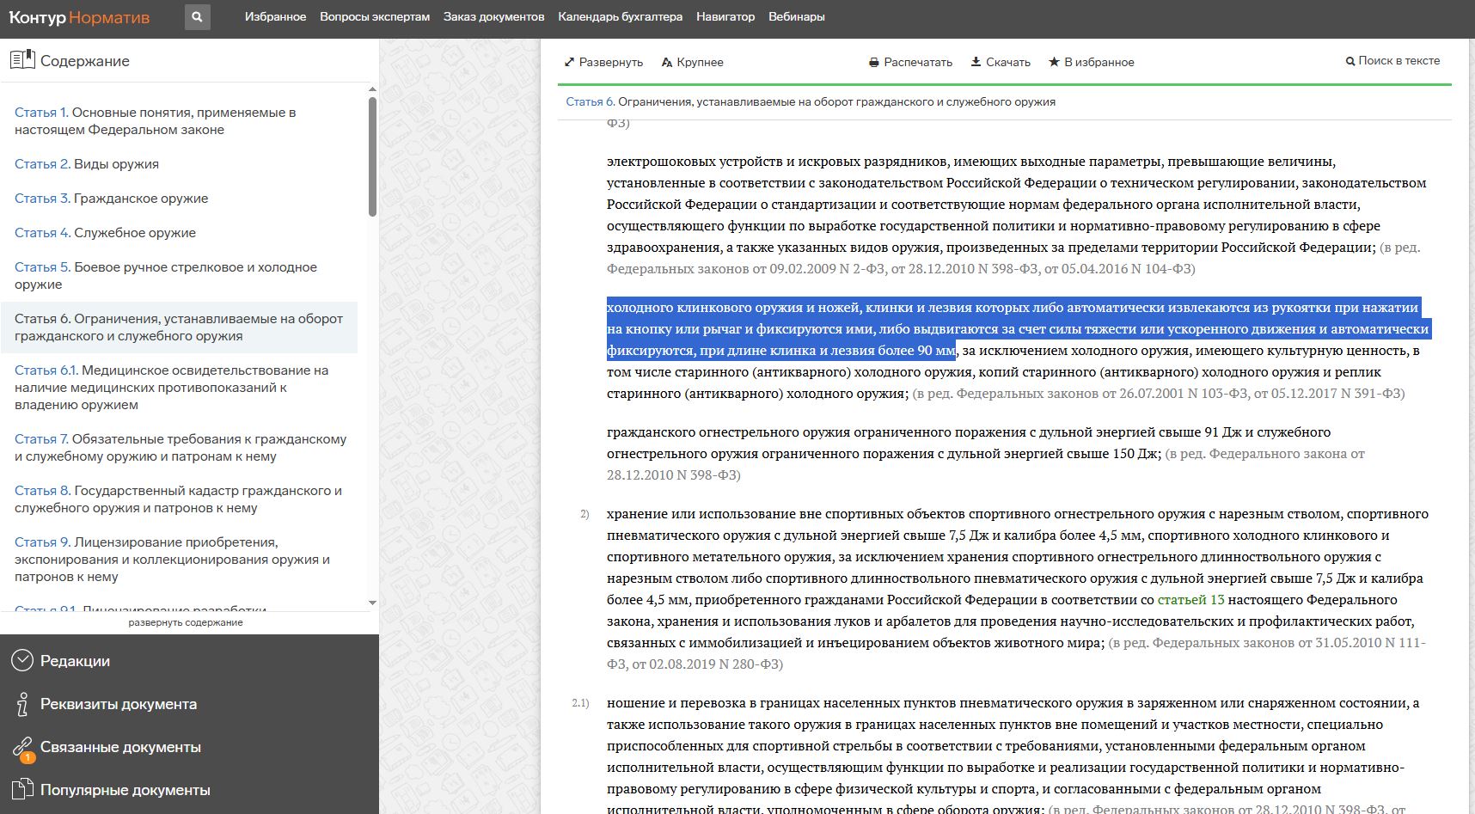The image size is (1475, 814).
Task: Click the contents panel scrollbar thumb
Action: click(372, 155)
